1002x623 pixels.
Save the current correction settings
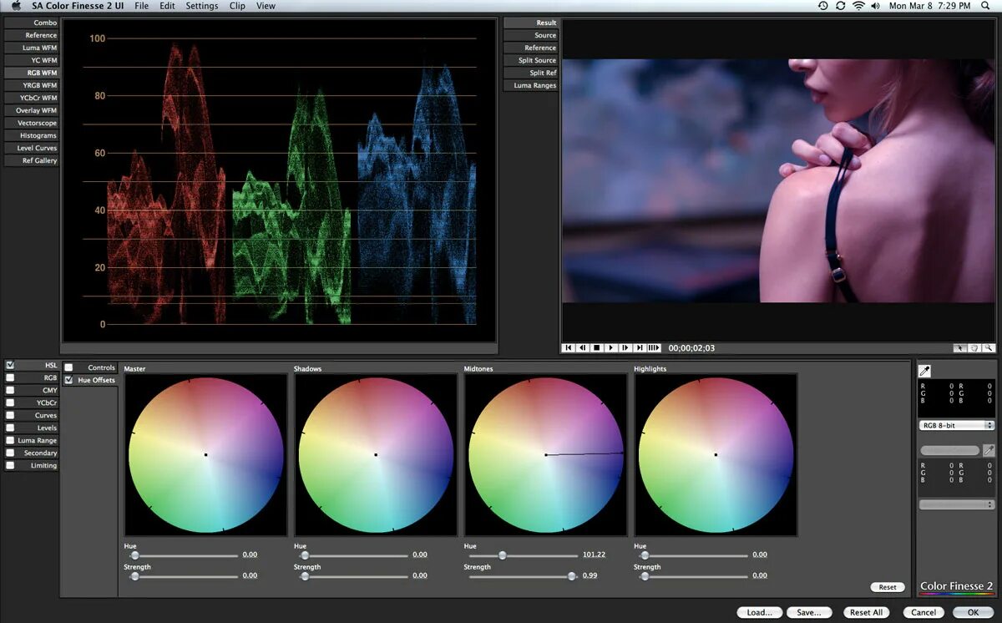(807, 611)
